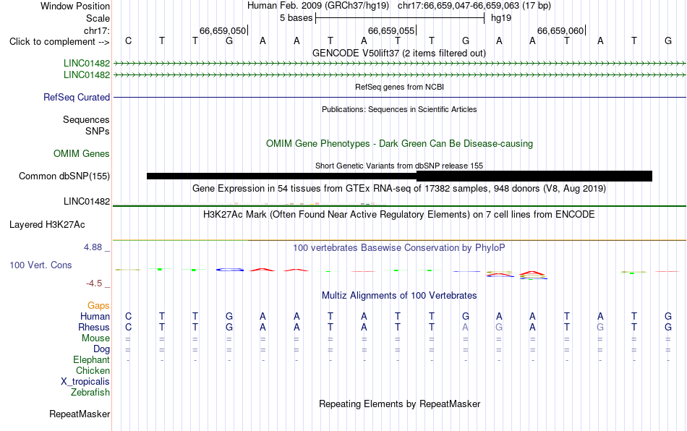Click the Human alignment row label
The width and height of the screenshot is (687, 431).
click(x=95, y=316)
